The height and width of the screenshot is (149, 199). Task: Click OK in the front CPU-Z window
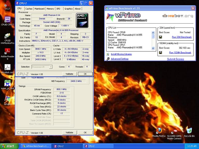tap(85, 74)
